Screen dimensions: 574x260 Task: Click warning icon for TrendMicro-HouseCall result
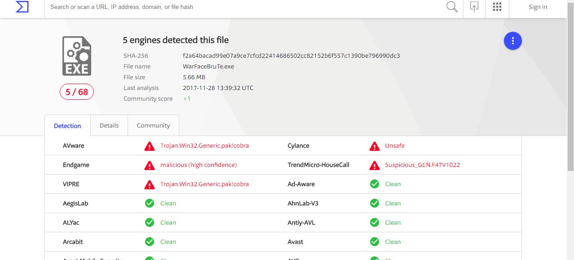374,165
